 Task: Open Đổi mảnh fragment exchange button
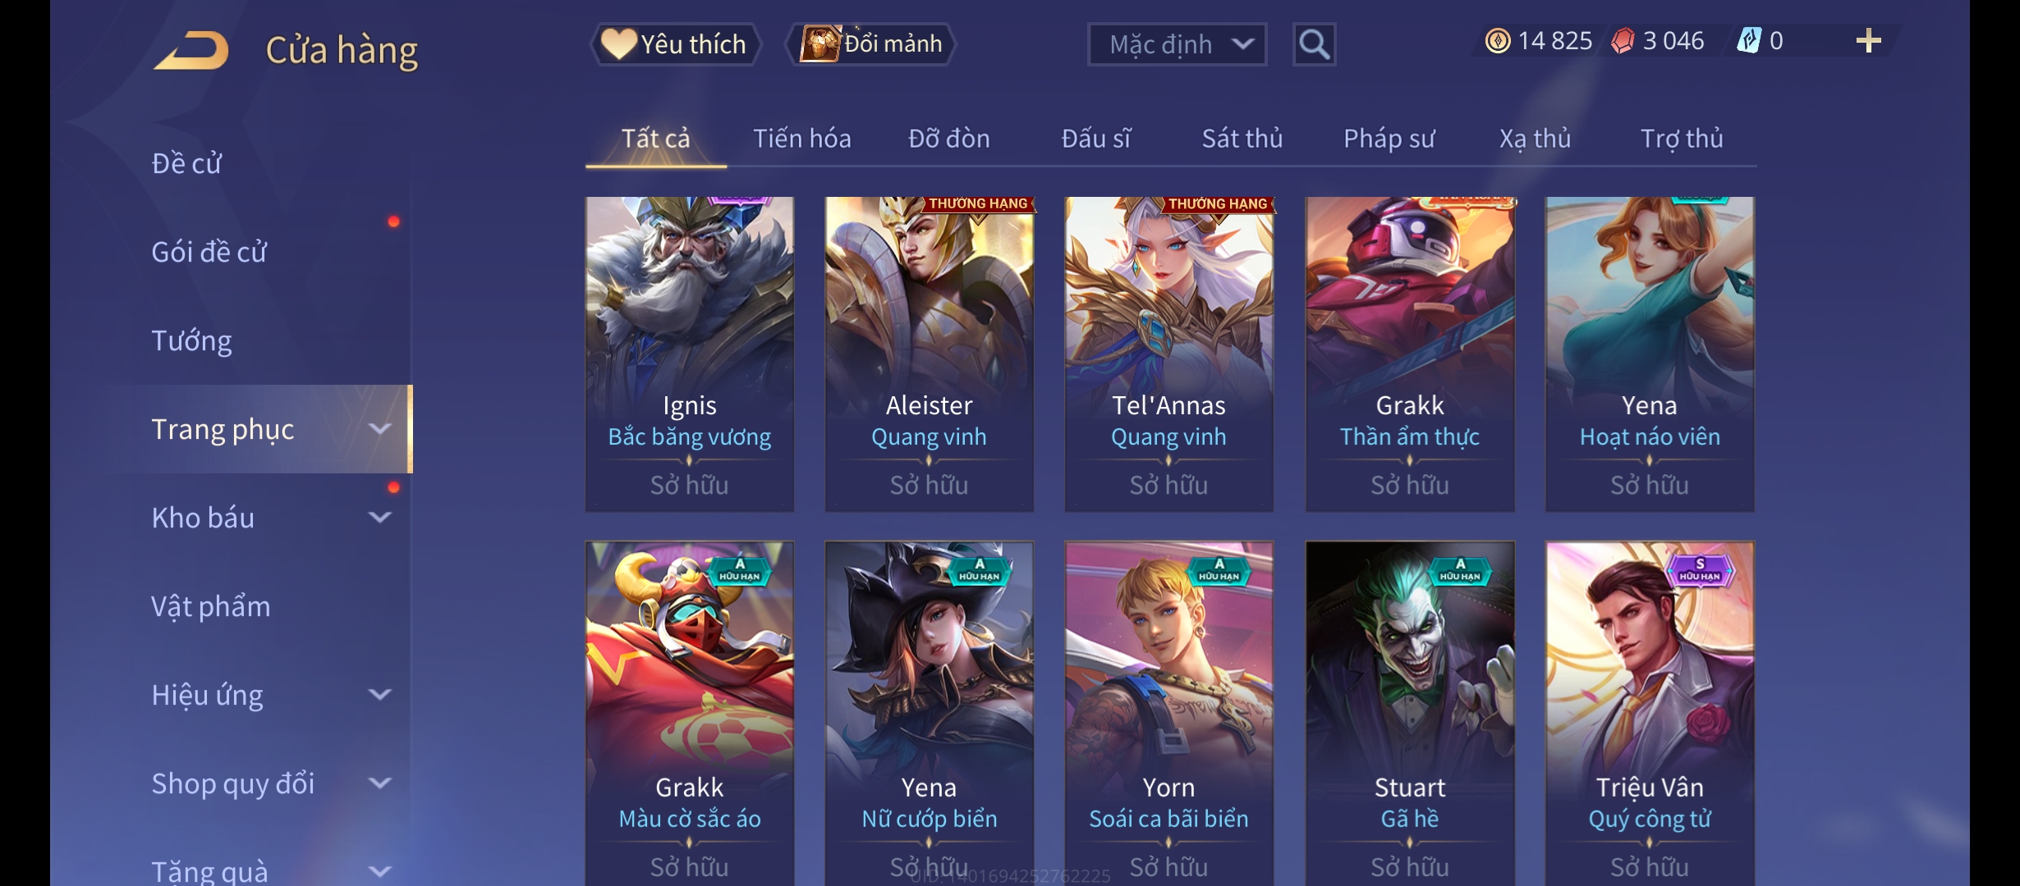tap(872, 44)
